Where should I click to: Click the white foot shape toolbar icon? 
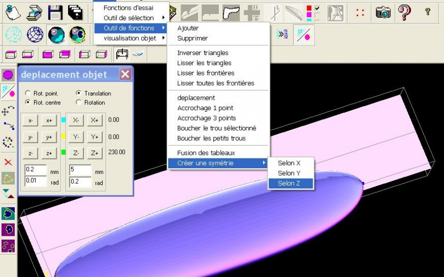tap(231, 13)
